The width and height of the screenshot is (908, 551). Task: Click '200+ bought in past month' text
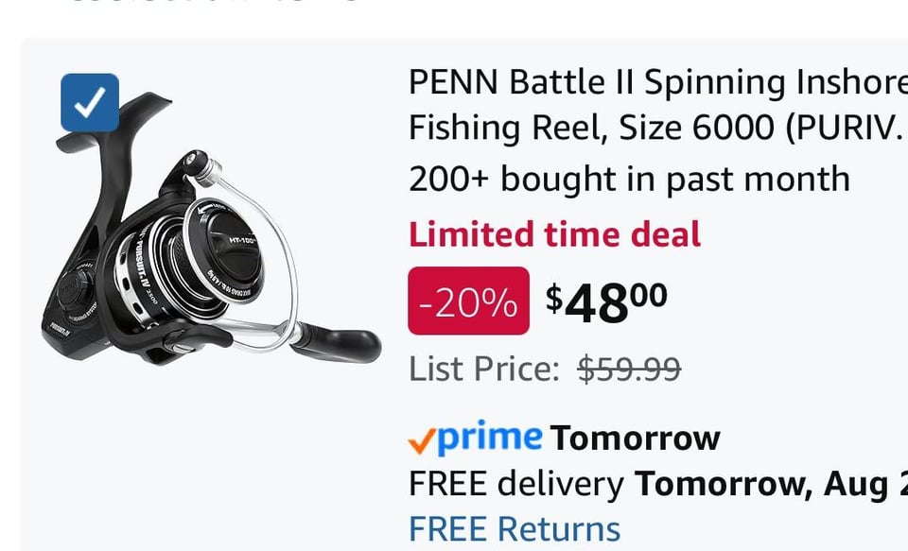pos(628,179)
